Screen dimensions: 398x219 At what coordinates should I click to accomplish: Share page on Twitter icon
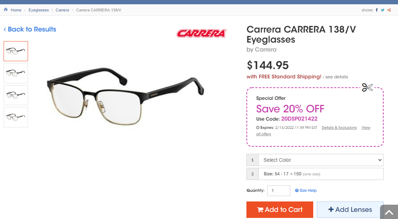tap(383, 10)
